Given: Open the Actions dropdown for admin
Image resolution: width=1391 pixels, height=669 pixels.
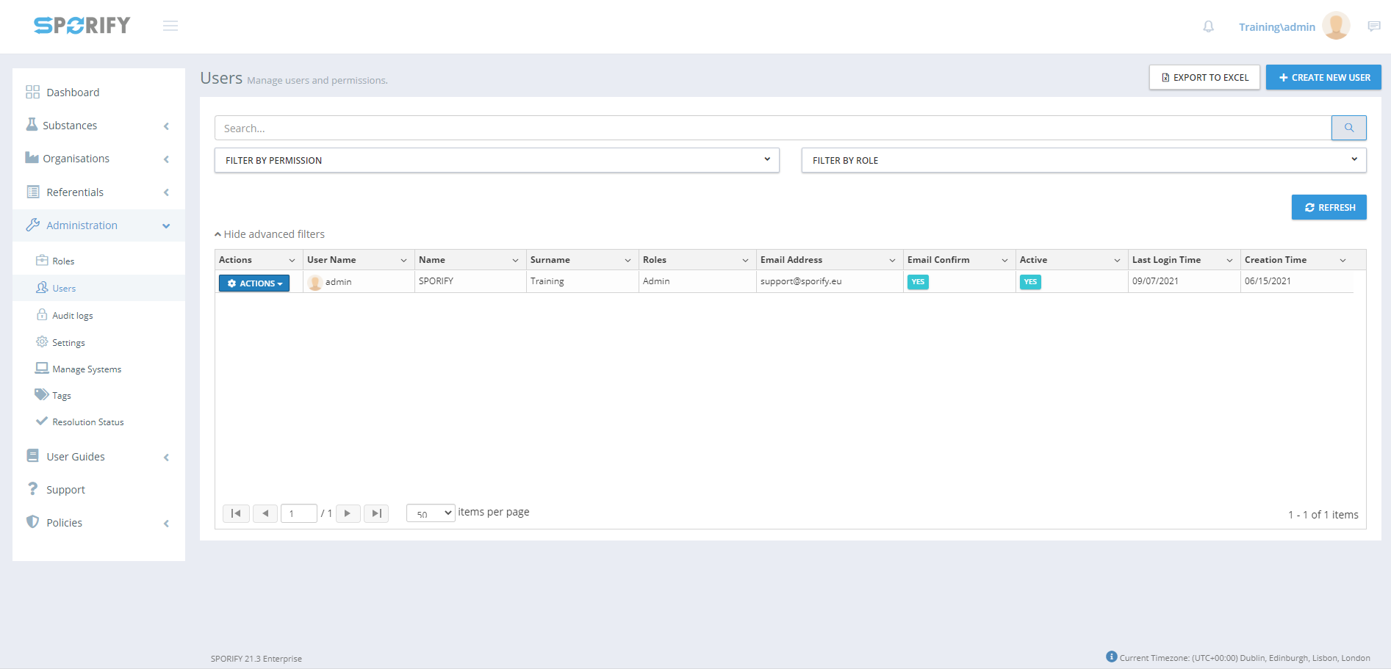Looking at the screenshot, I should [254, 283].
